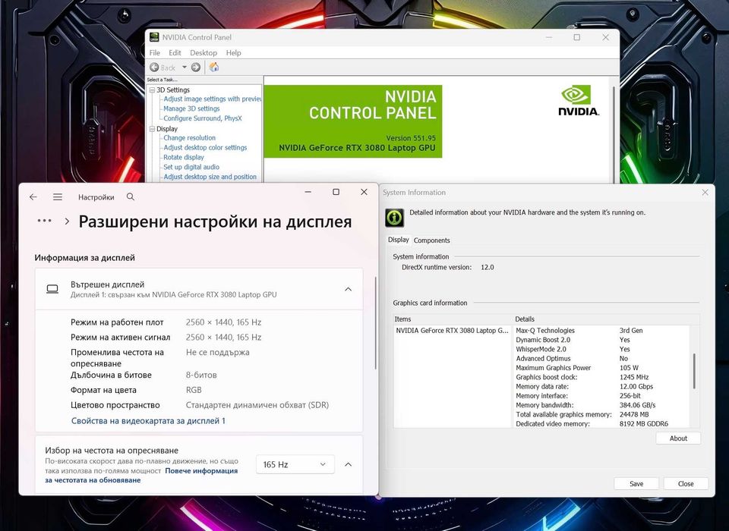
Task: Click the Memory data rate row
Action: coord(602,387)
